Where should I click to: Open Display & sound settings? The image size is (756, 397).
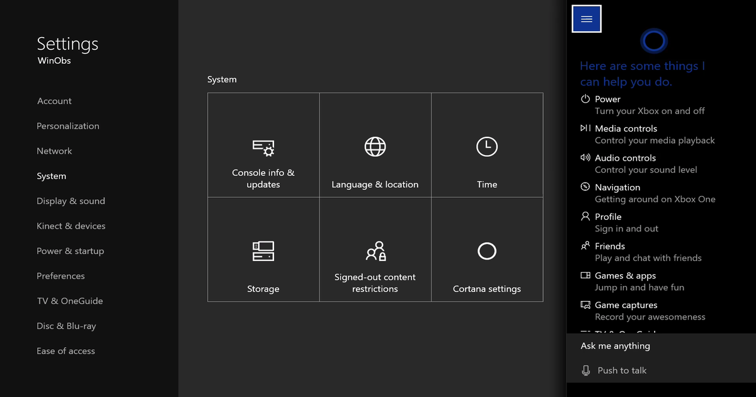pos(71,200)
